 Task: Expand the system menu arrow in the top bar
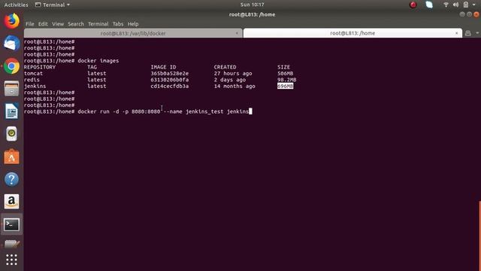coord(474,5)
